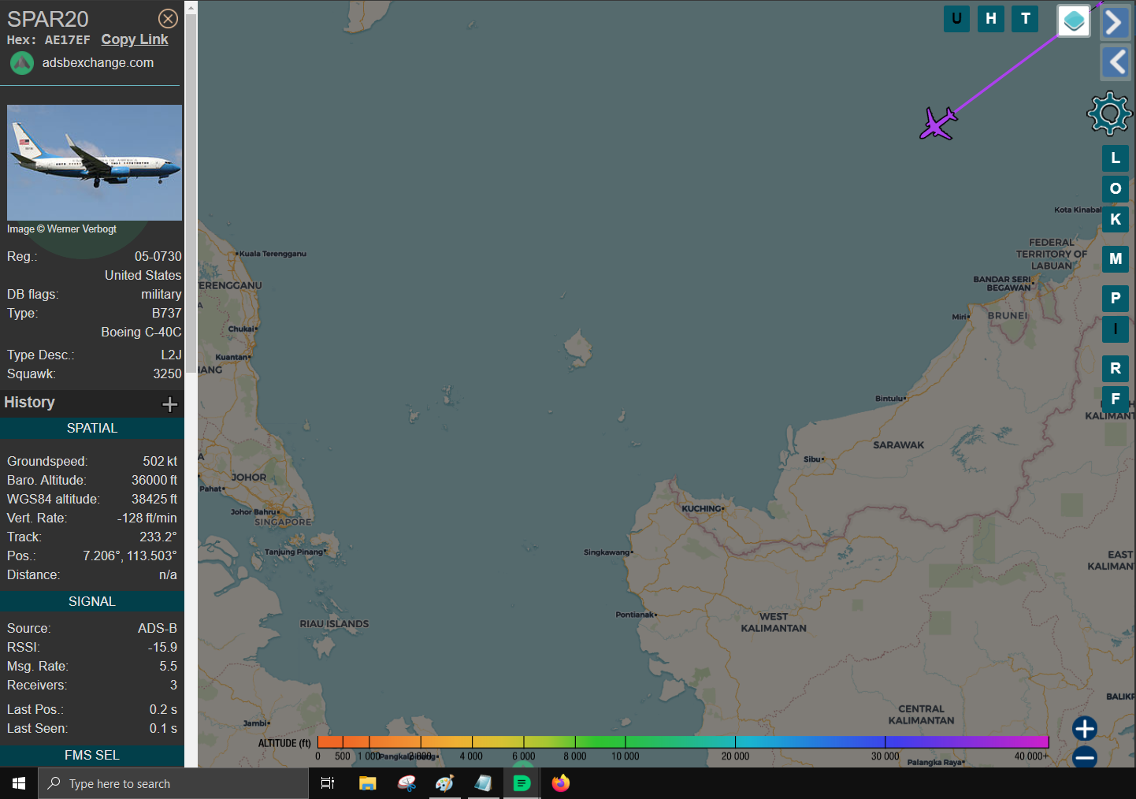Open Task View on the taskbar
1136x799 pixels.
click(328, 783)
